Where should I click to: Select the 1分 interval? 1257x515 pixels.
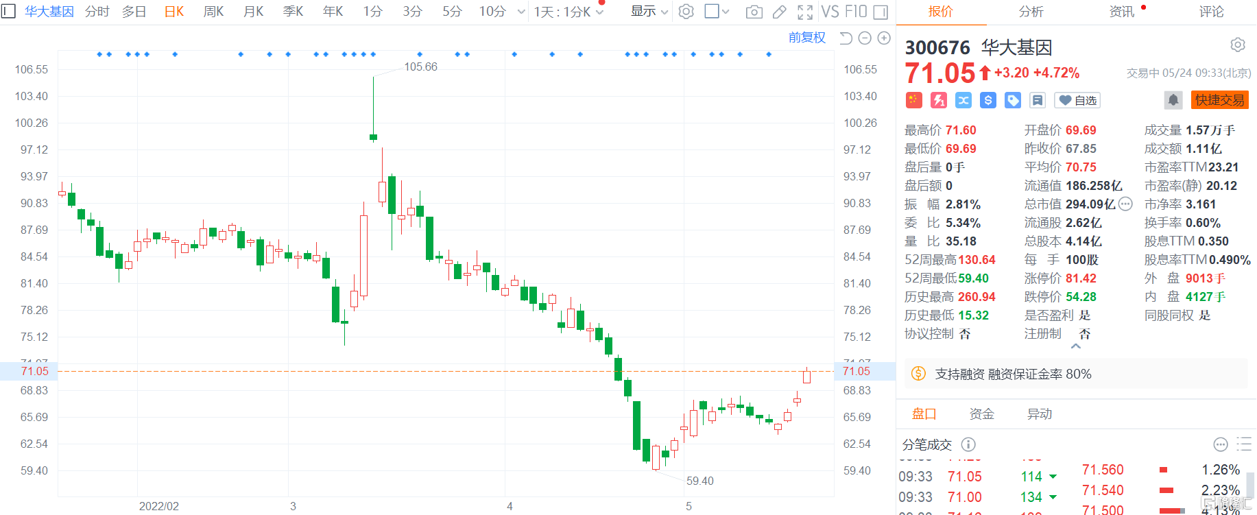coord(373,12)
